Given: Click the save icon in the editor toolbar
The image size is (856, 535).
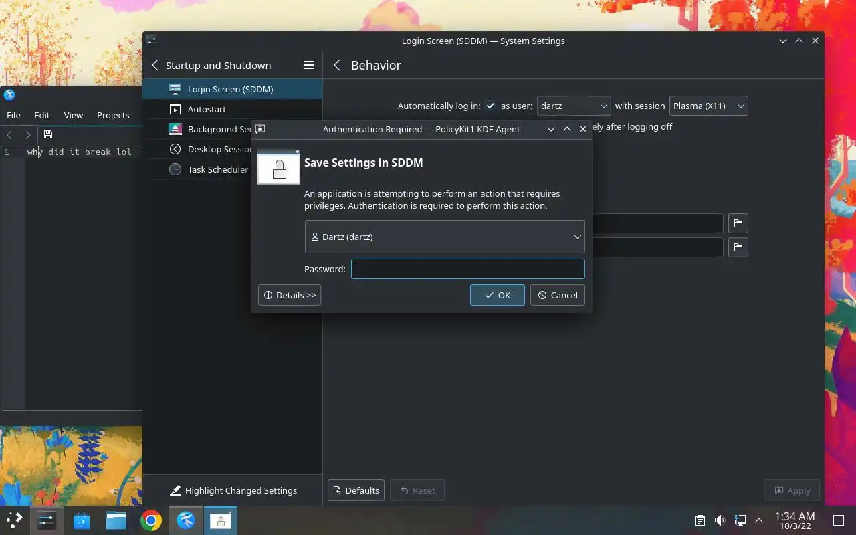Looking at the screenshot, I should click(x=48, y=134).
